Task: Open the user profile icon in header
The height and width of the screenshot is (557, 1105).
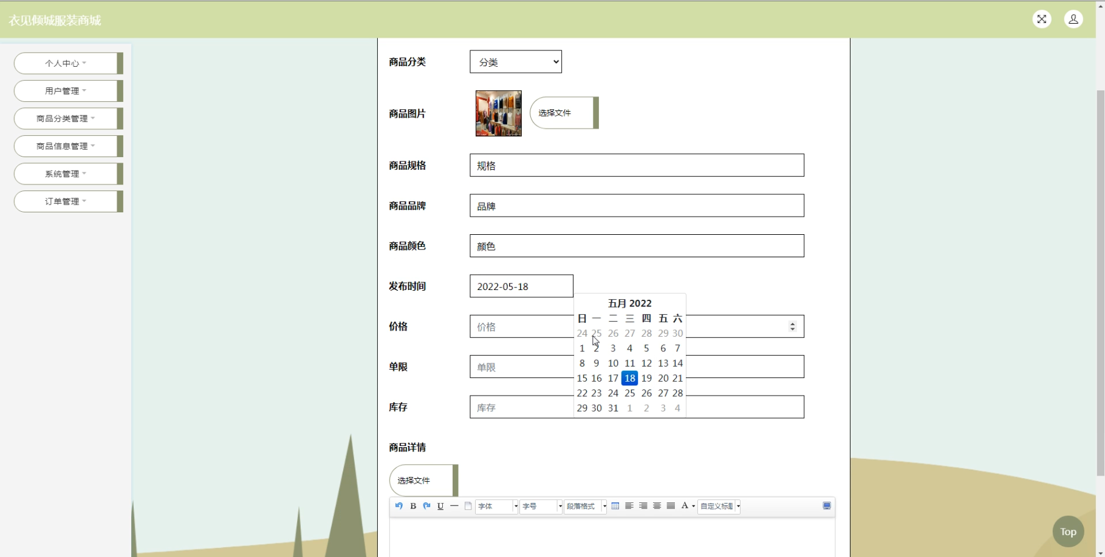Action: (1073, 19)
